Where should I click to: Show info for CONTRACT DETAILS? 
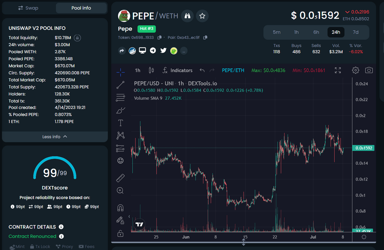(x=61, y=227)
